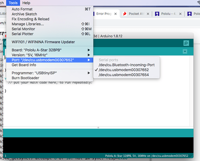Select Burn Bootloader
Screen dimensions: 200x161
26,78
